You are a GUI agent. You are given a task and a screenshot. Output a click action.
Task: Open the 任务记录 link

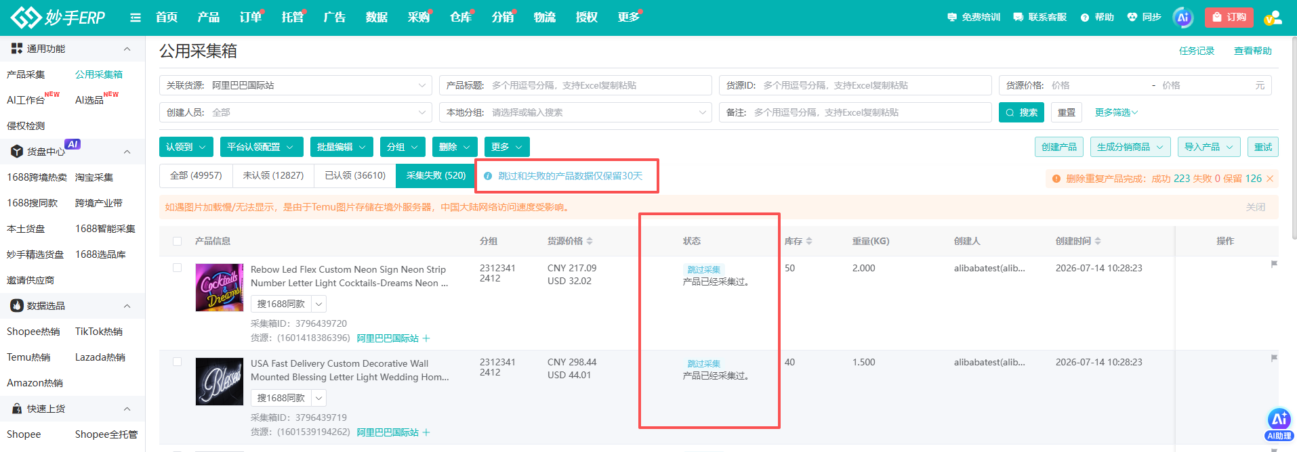pyautogui.click(x=1196, y=51)
